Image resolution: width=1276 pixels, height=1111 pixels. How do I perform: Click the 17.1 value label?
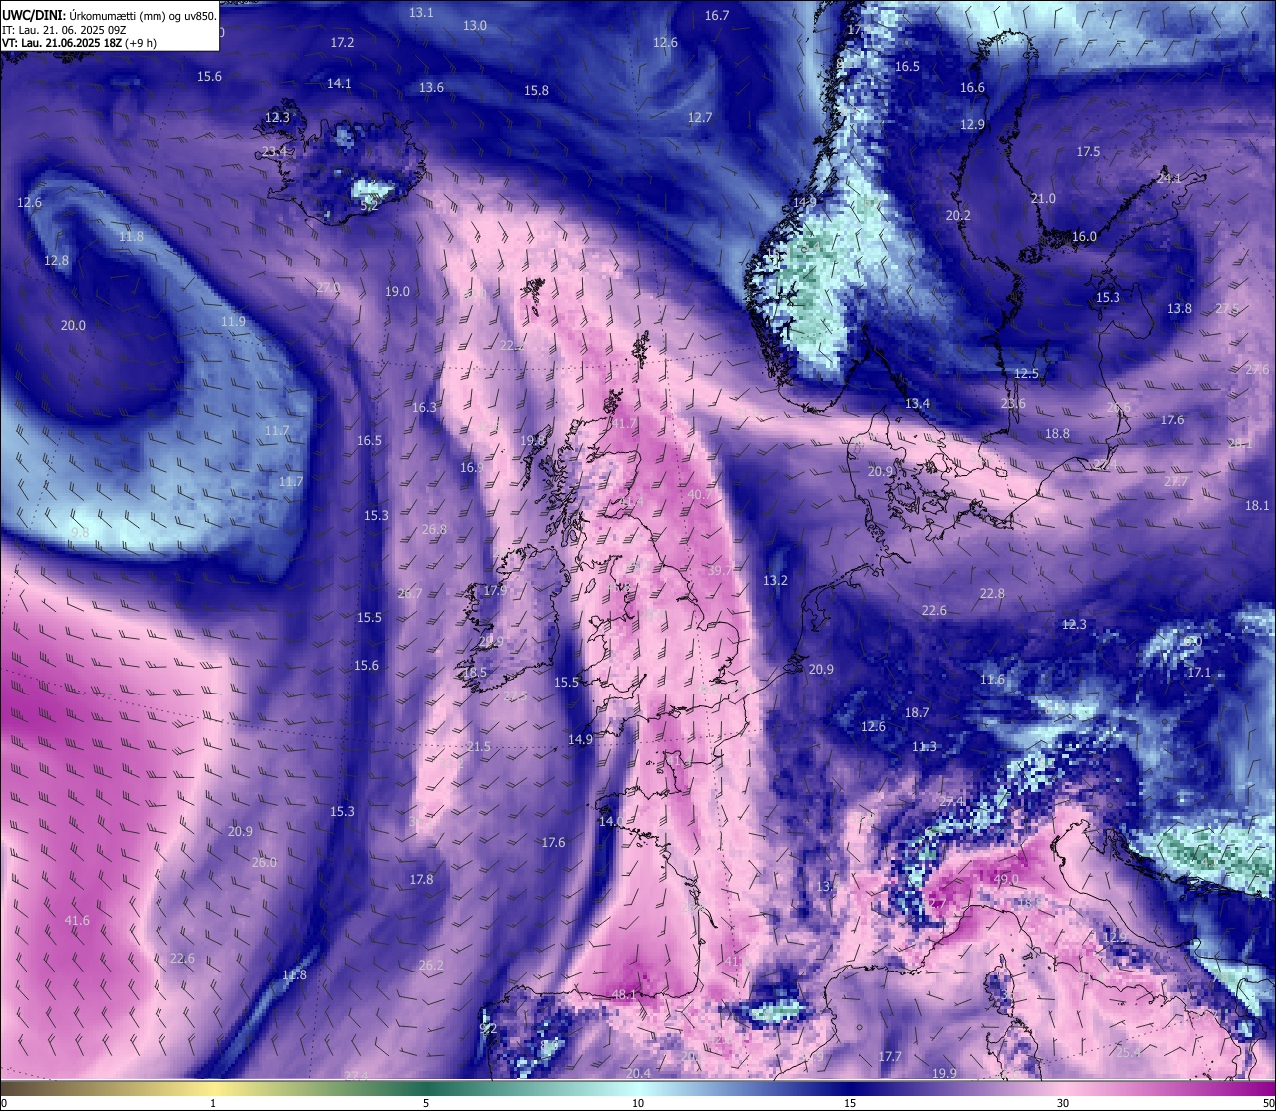click(1199, 673)
